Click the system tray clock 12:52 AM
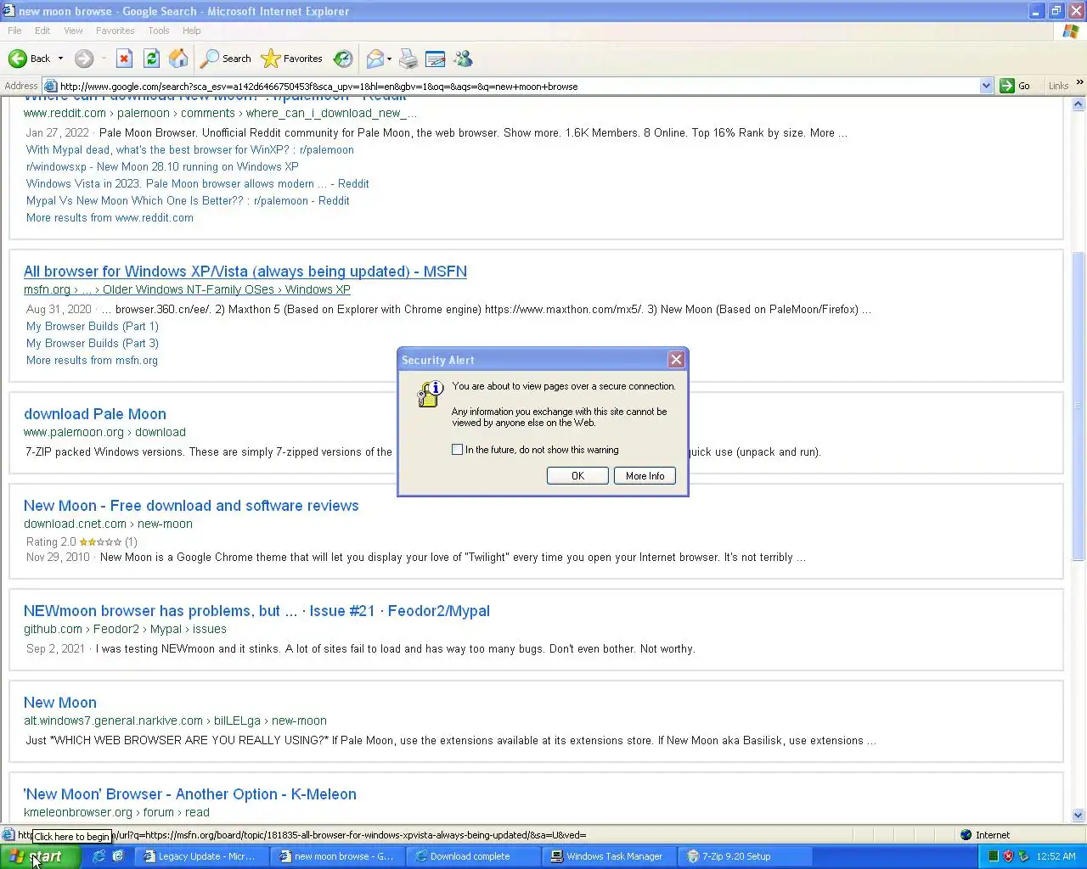 tap(1056, 856)
